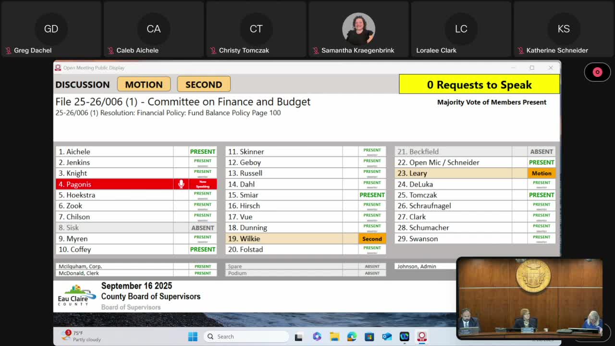Open Task View from the taskbar
The image size is (615, 346).
point(298,336)
